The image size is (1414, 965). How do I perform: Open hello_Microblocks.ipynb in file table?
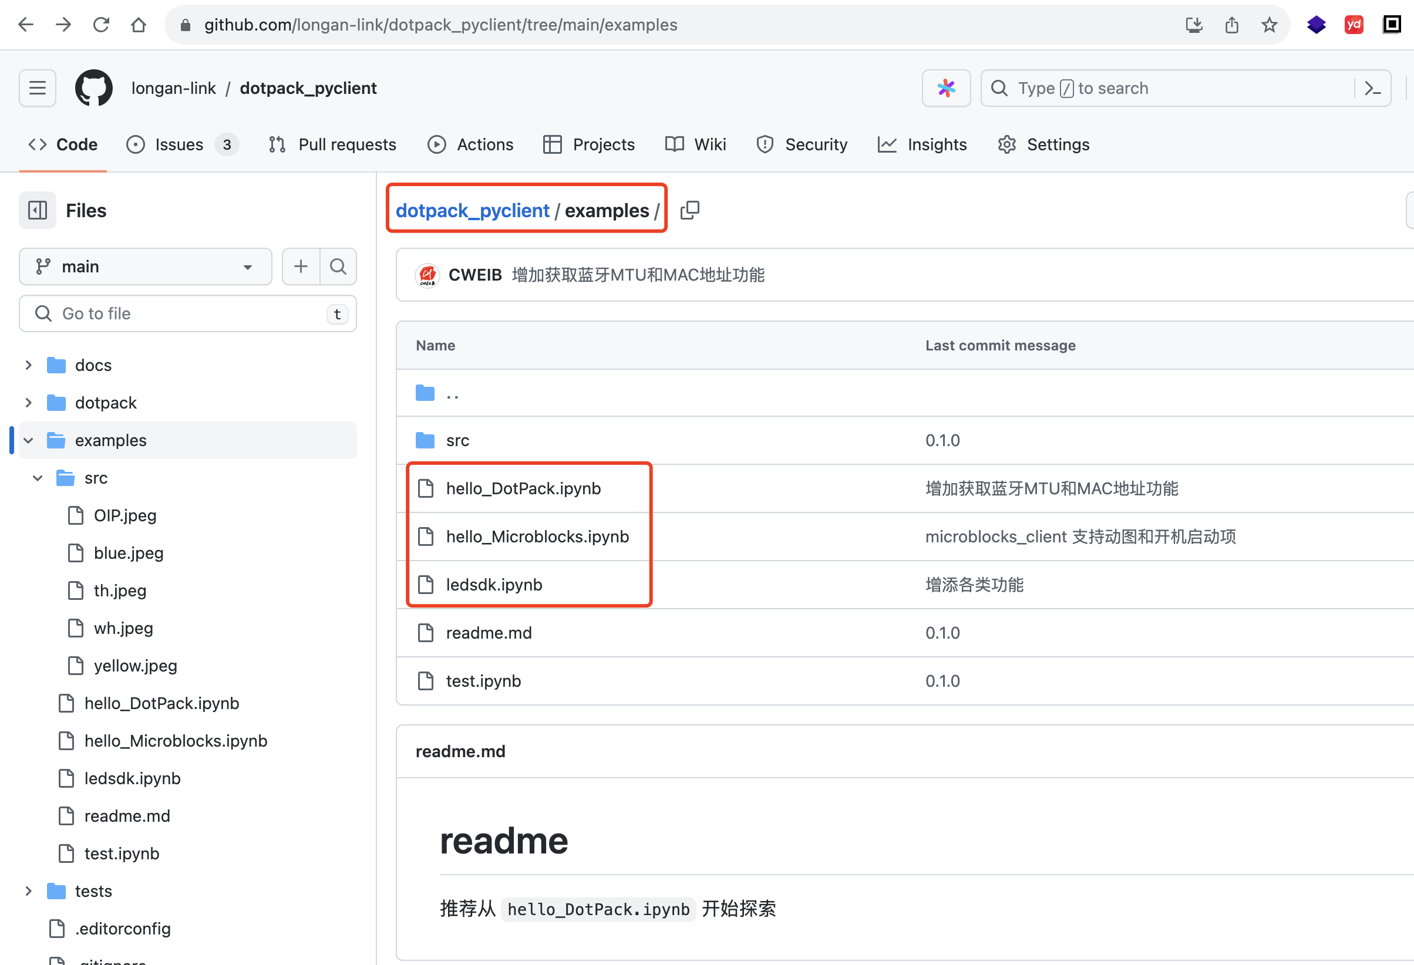coord(538,537)
